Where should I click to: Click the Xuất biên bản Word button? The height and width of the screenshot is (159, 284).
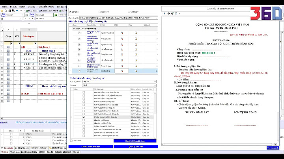pyautogui.click(x=48, y=11)
